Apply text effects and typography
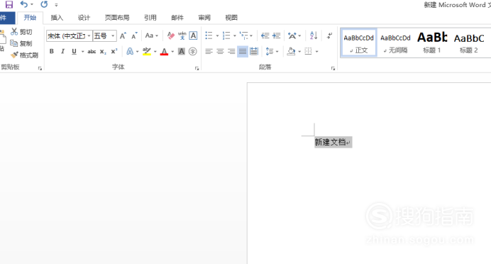The height and width of the screenshot is (264, 491). coord(130,51)
